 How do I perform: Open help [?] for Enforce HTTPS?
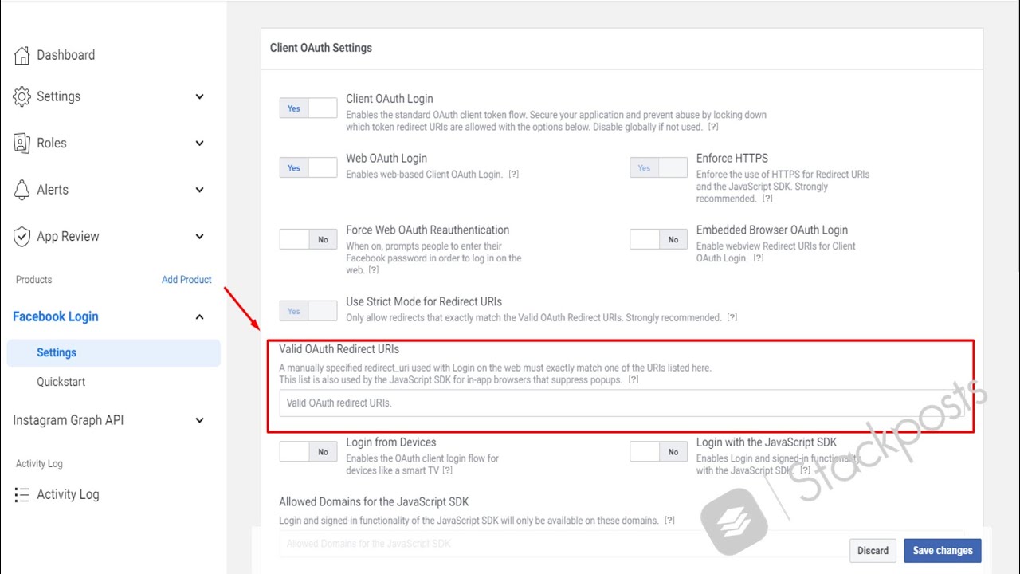click(767, 199)
